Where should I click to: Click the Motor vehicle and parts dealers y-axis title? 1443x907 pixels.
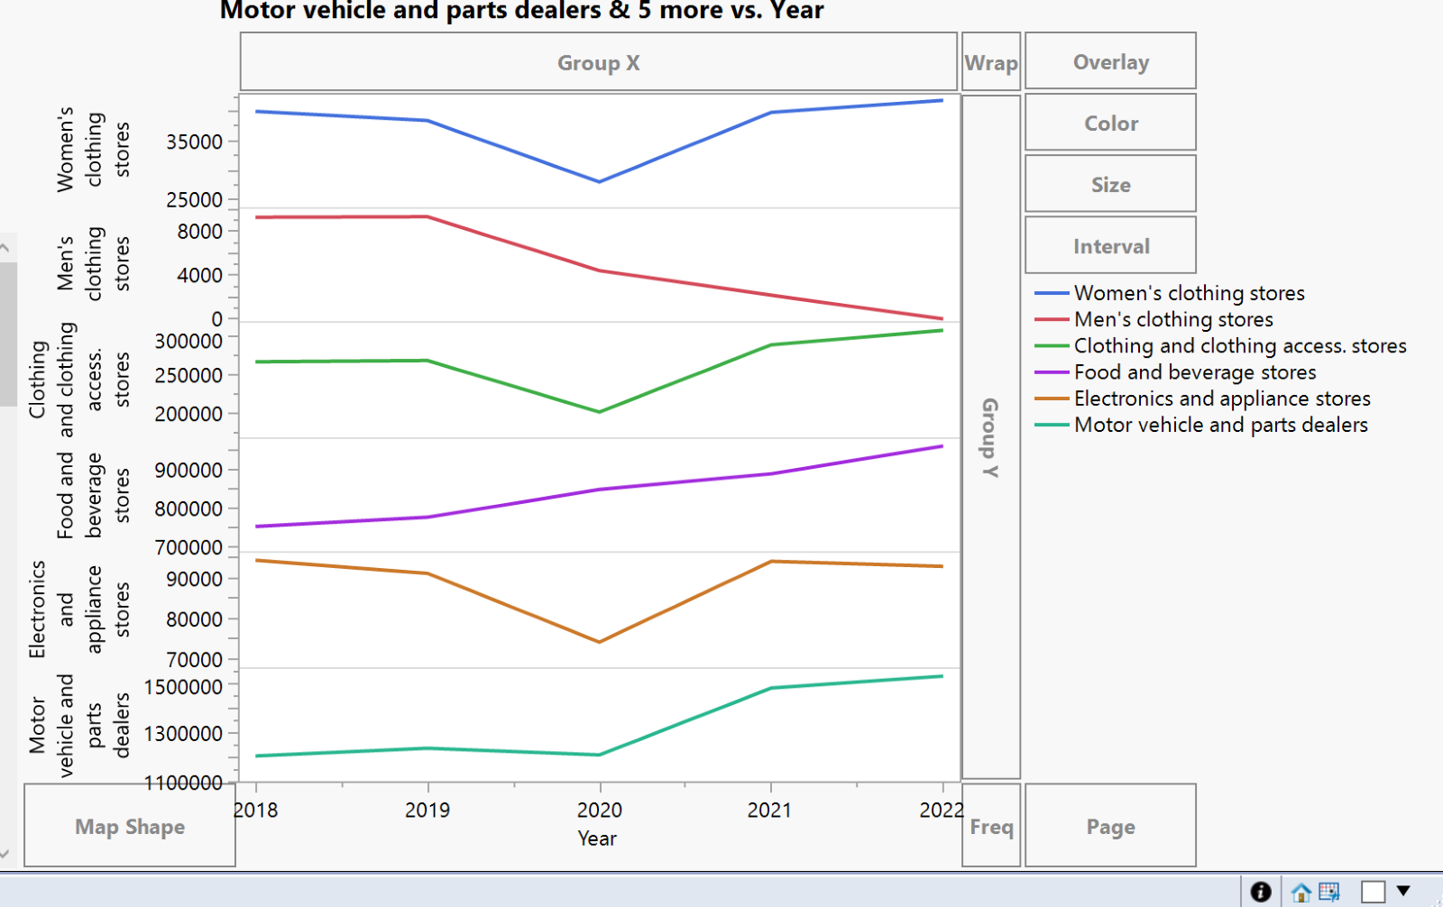[x=79, y=725]
